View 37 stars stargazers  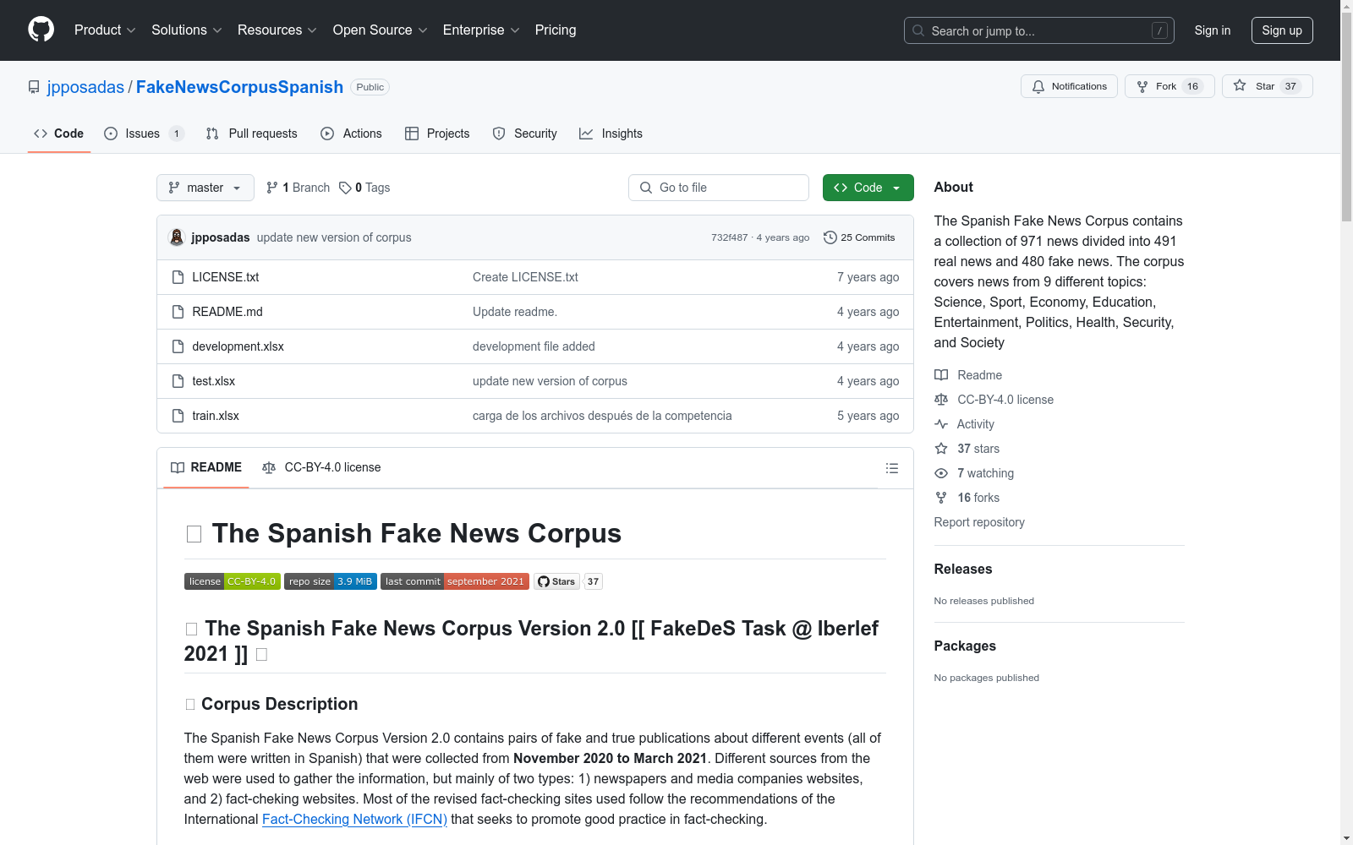tap(967, 449)
